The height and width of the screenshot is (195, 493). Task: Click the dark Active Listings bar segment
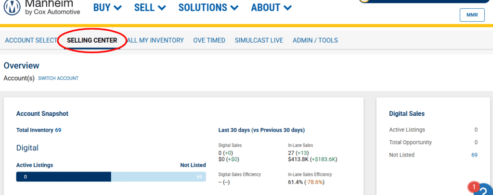click(x=64, y=177)
